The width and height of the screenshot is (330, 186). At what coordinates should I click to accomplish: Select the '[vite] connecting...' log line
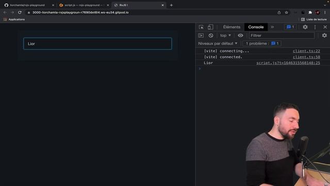[x=226, y=51]
